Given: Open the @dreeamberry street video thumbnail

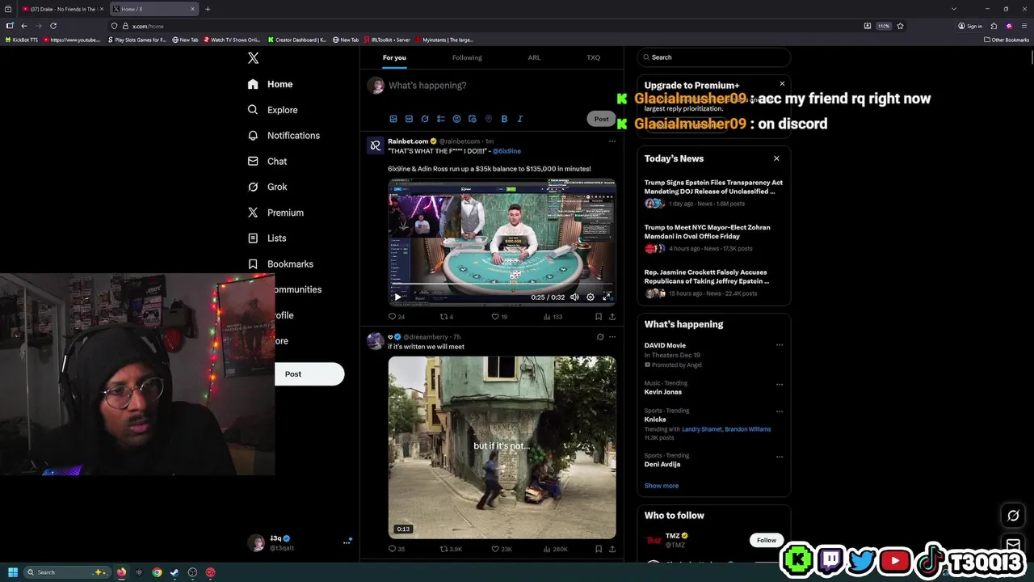Looking at the screenshot, I should pos(502,447).
